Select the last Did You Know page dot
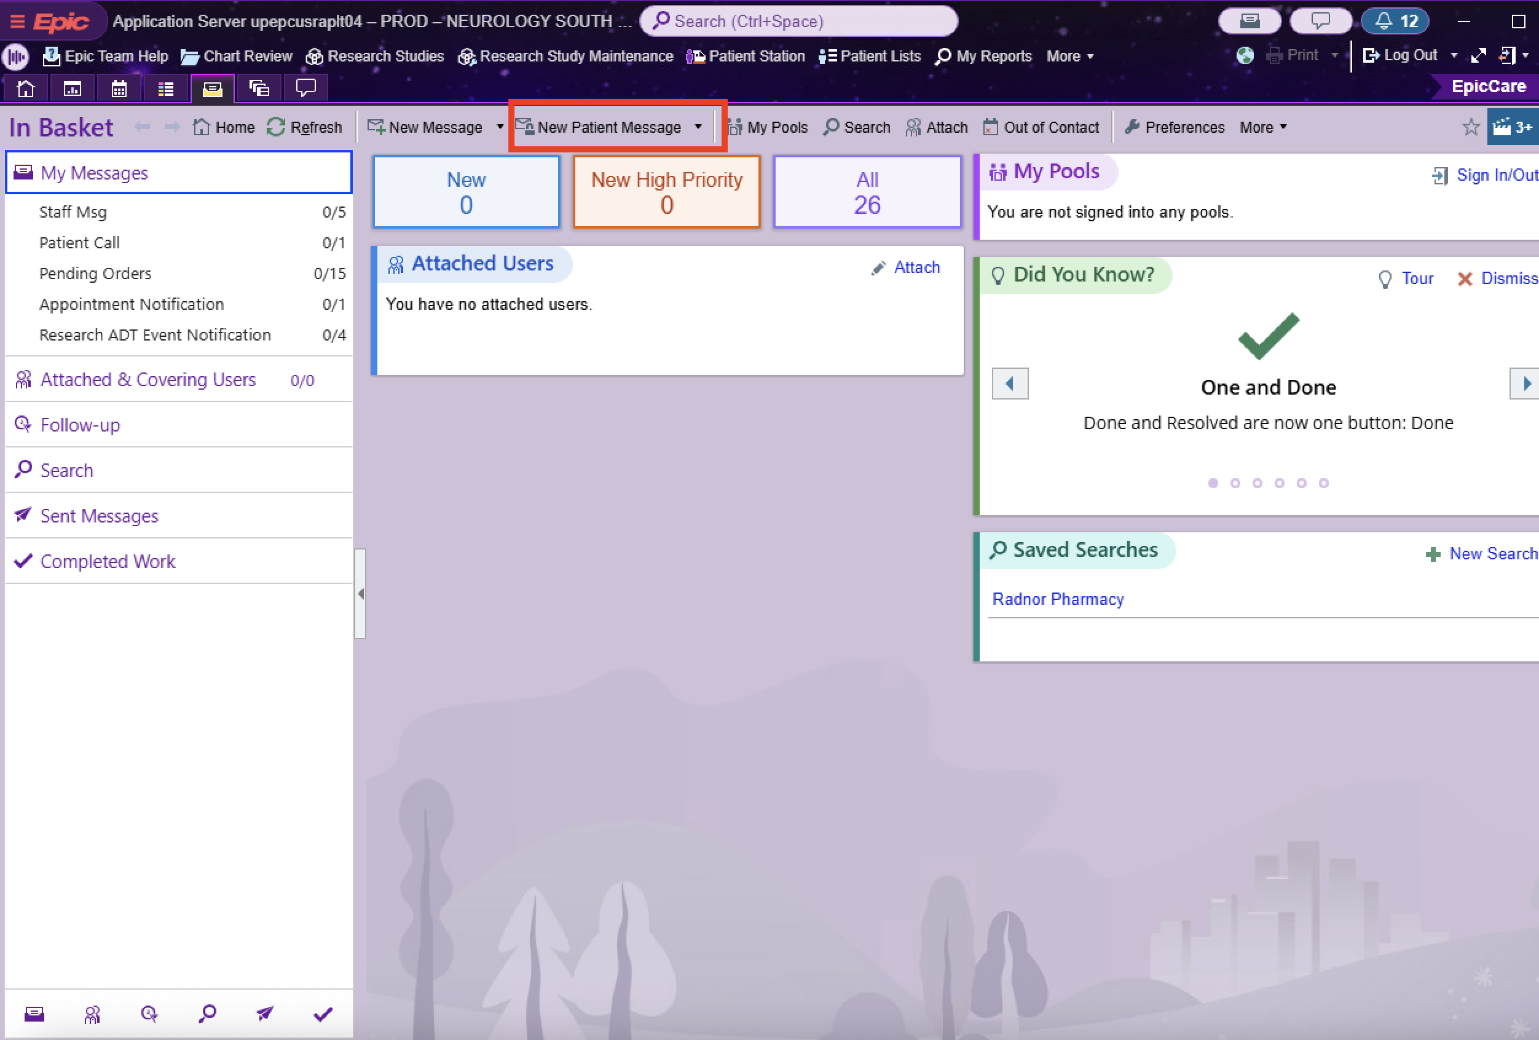The height and width of the screenshot is (1040, 1539). click(x=1324, y=484)
